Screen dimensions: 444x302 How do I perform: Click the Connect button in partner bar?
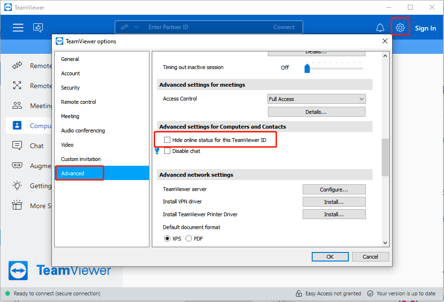284,27
